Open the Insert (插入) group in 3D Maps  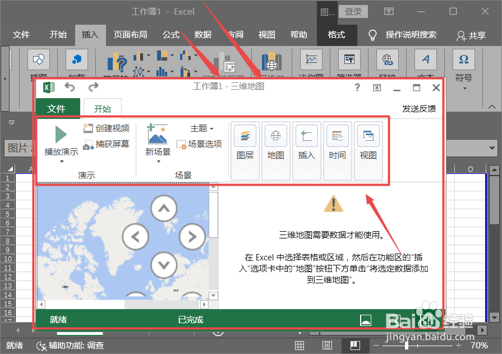306,150
